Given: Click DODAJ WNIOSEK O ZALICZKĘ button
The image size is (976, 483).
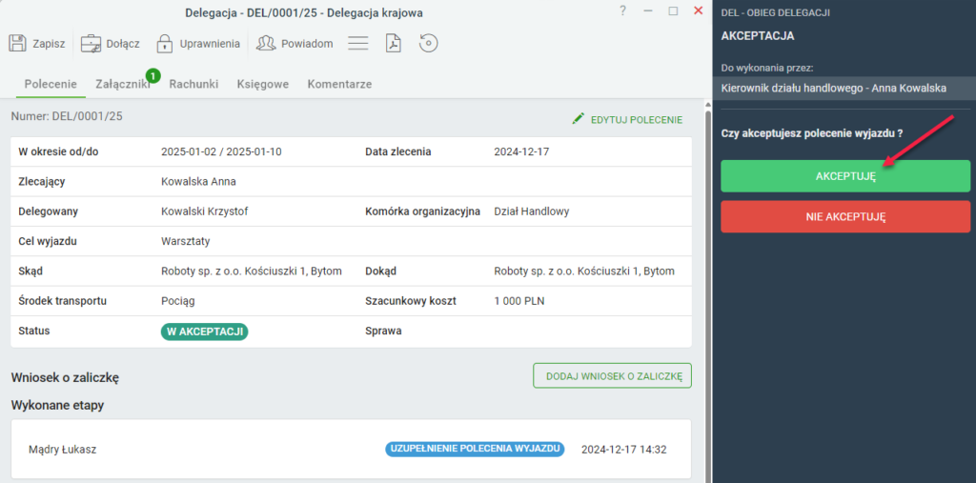Looking at the screenshot, I should pyautogui.click(x=613, y=376).
